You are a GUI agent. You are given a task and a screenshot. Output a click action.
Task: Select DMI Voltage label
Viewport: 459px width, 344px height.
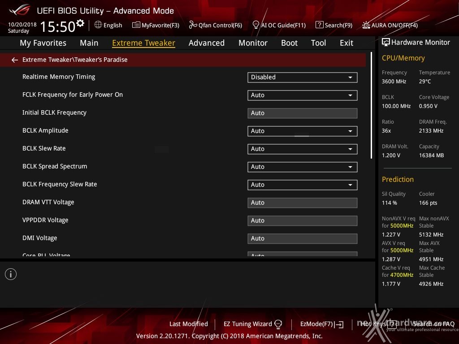click(x=40, y=238)
